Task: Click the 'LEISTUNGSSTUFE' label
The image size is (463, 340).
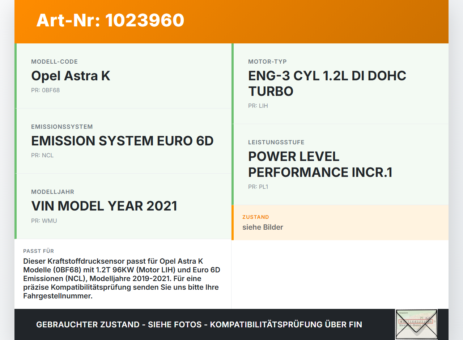Action: tap(276, 143)
